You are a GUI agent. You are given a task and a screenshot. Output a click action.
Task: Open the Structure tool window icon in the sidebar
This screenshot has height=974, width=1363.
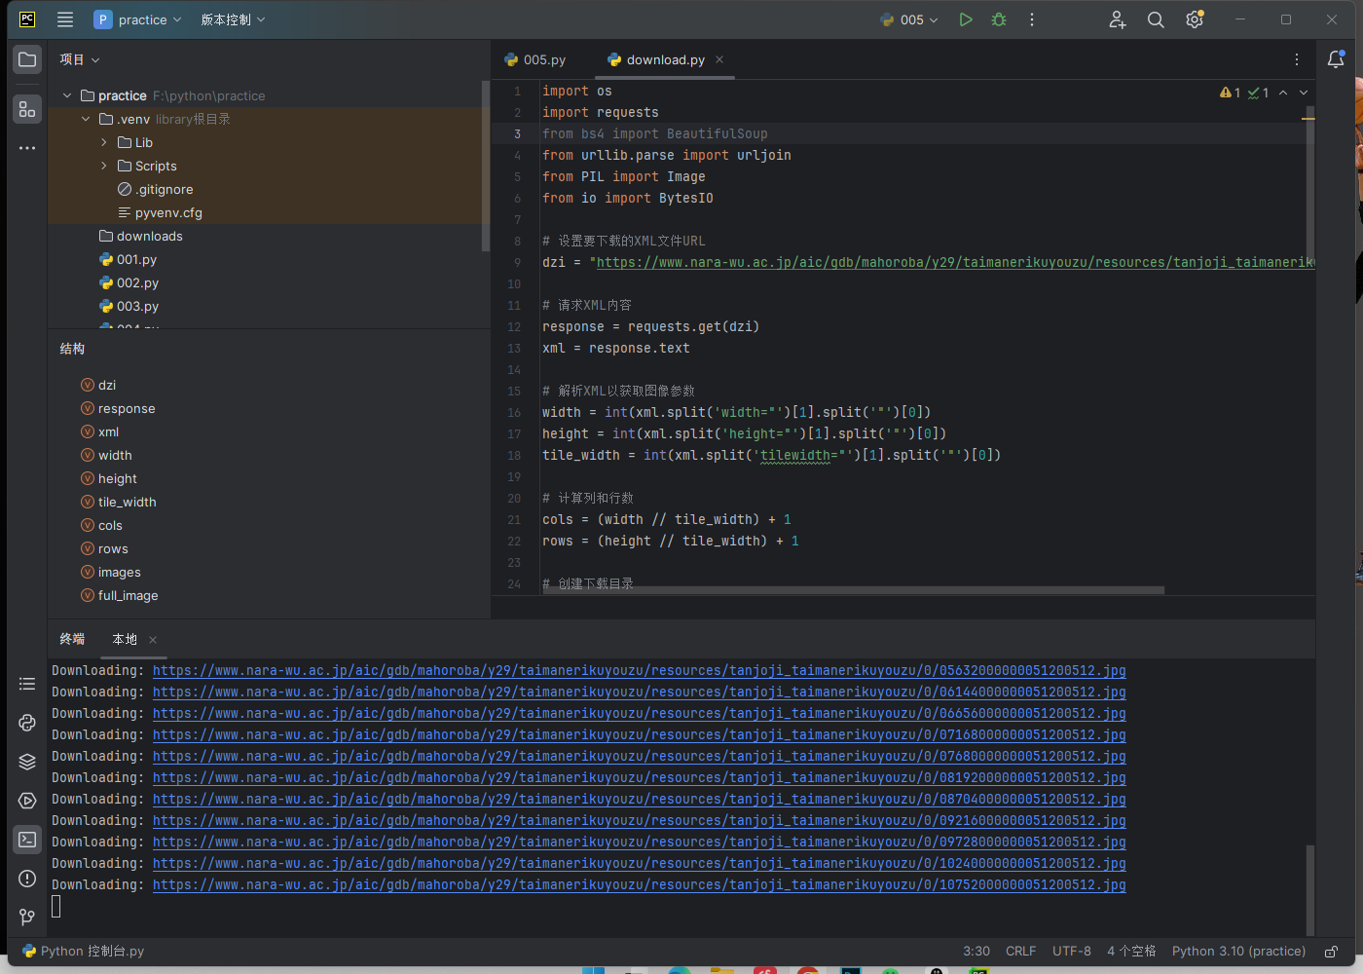pyautogui.click(x=27, y=109)
